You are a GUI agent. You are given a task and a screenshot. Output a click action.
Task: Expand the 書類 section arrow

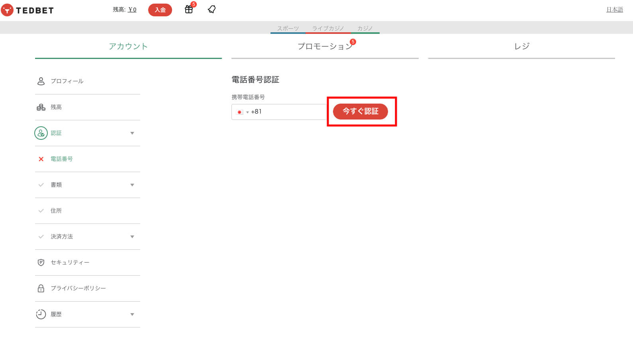[132, 185]
